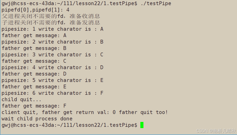Click the 'father get message: B' line
This screenshot has height=135, width=237.
34,48
